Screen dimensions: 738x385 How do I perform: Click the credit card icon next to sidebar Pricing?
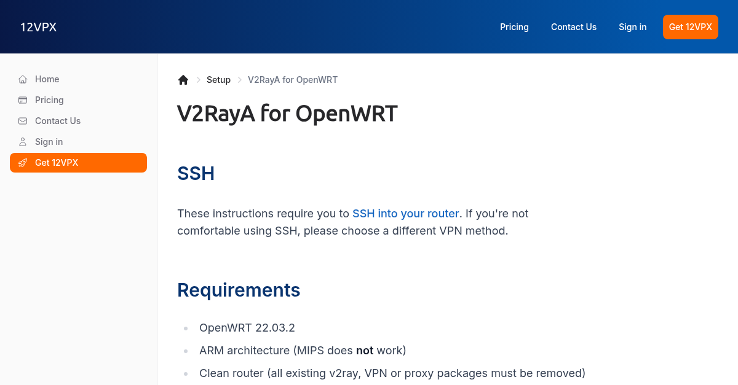click(x=22, y=100)
